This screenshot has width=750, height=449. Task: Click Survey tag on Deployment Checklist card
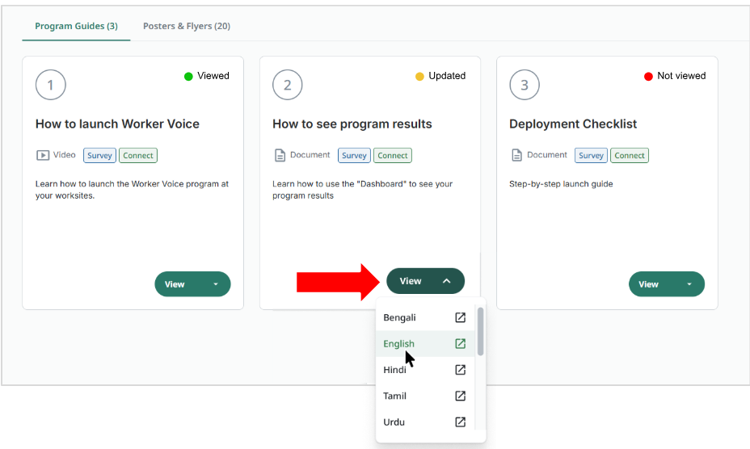pos(591,155)
